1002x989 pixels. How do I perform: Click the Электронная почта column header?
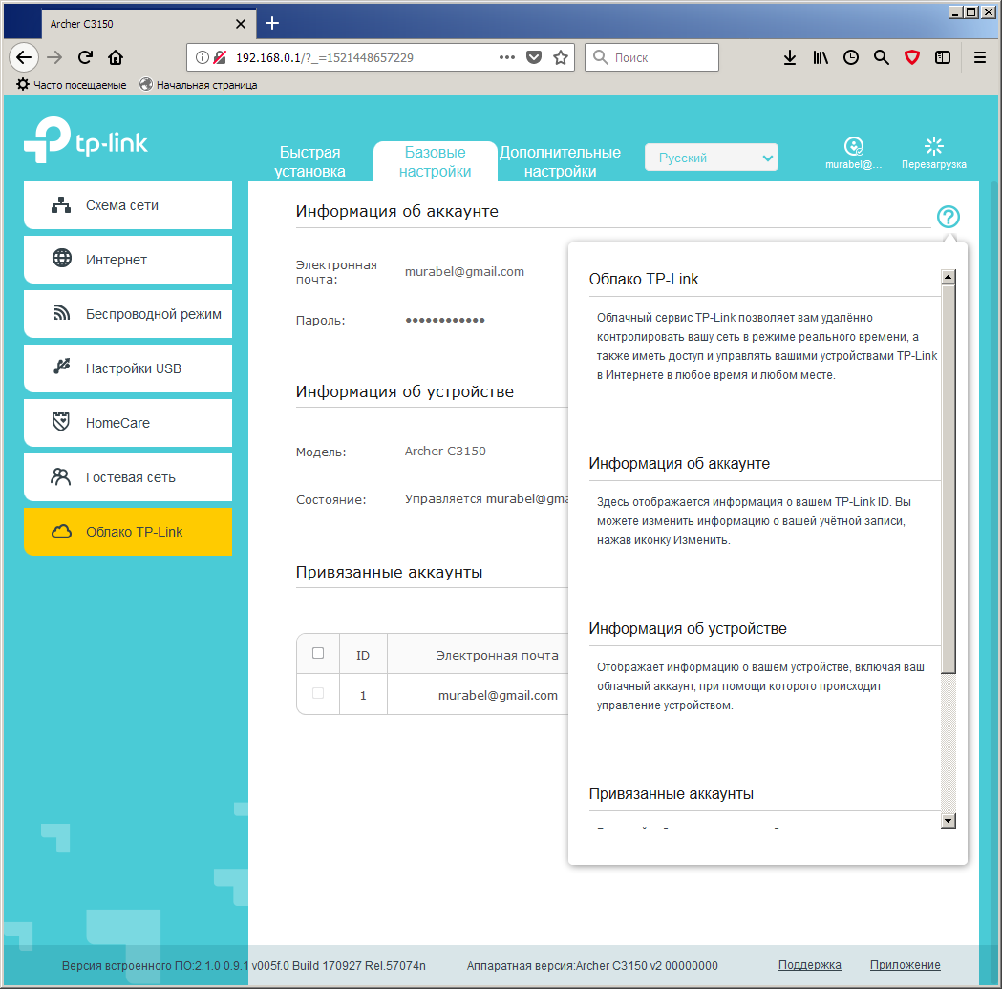point(497,655)
